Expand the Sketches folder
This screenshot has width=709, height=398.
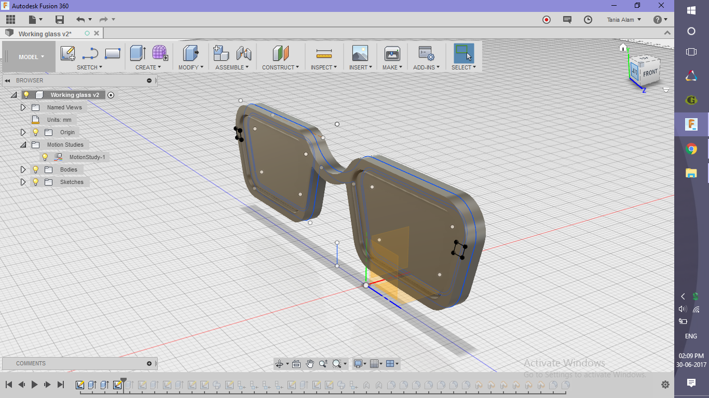tap(23, 182)
